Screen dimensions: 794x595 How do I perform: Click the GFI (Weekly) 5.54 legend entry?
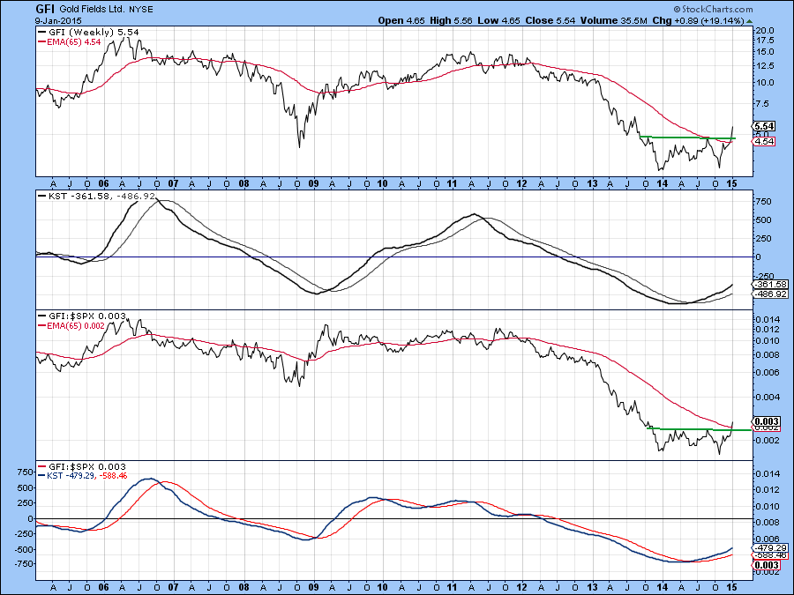[88, 32]
